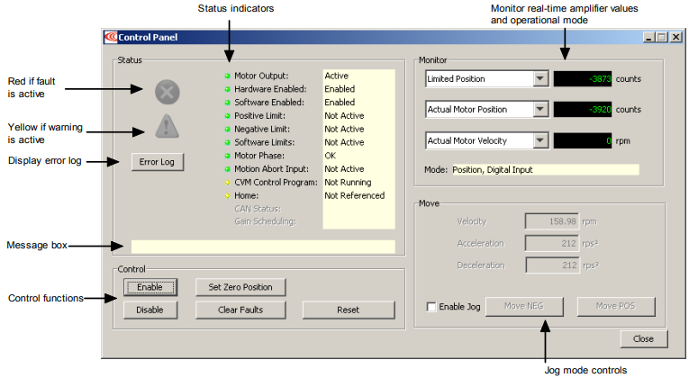Click the Home yellow status light
This screenshot has width=689, height=378.
[x=228, y=195]
